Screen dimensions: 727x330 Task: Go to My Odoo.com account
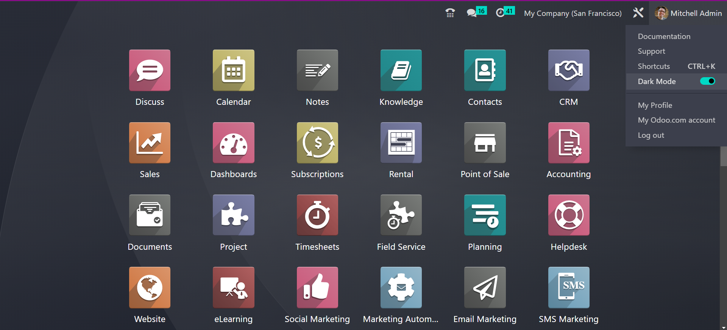tap(676, 120)
